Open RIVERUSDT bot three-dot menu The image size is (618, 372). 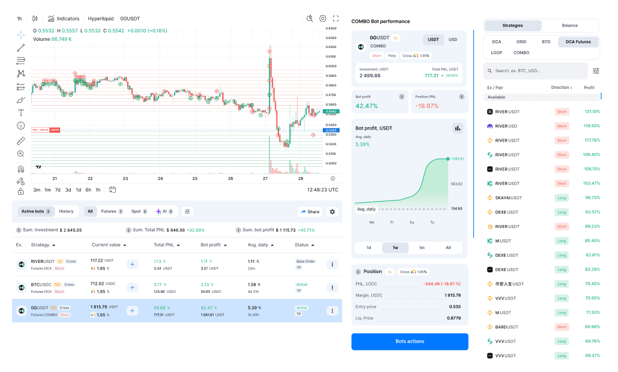click(332, 265)
